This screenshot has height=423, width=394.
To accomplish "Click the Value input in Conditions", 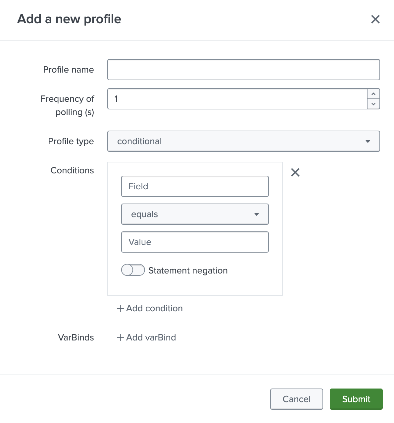I will pos(195,242).
